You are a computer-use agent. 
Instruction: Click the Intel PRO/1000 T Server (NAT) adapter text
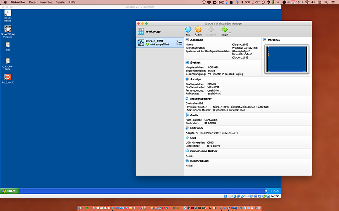(x=219, y=133)
